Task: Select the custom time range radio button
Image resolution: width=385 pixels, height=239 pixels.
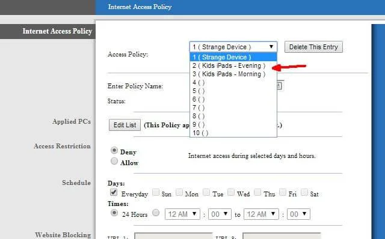Action: pos(156,213)
